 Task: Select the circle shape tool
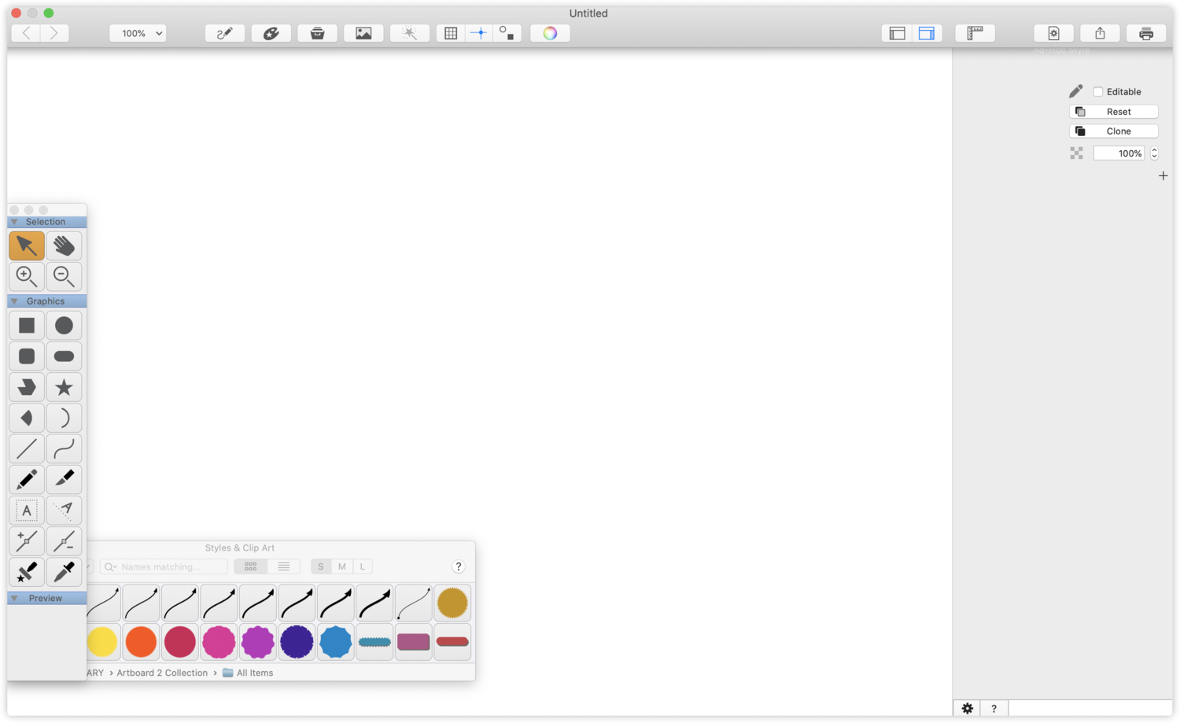(64, 326)
